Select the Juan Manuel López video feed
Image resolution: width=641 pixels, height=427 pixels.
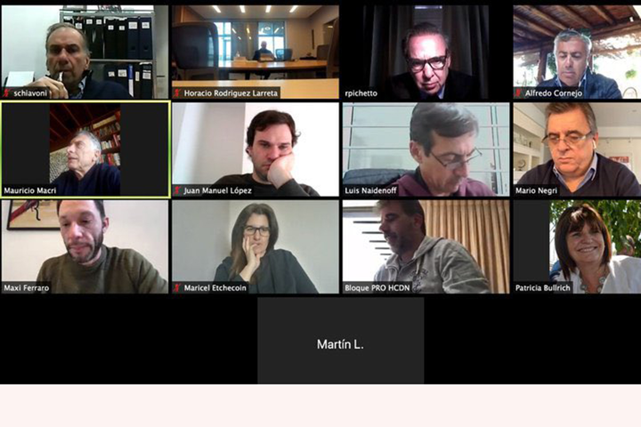click(255, 149)
